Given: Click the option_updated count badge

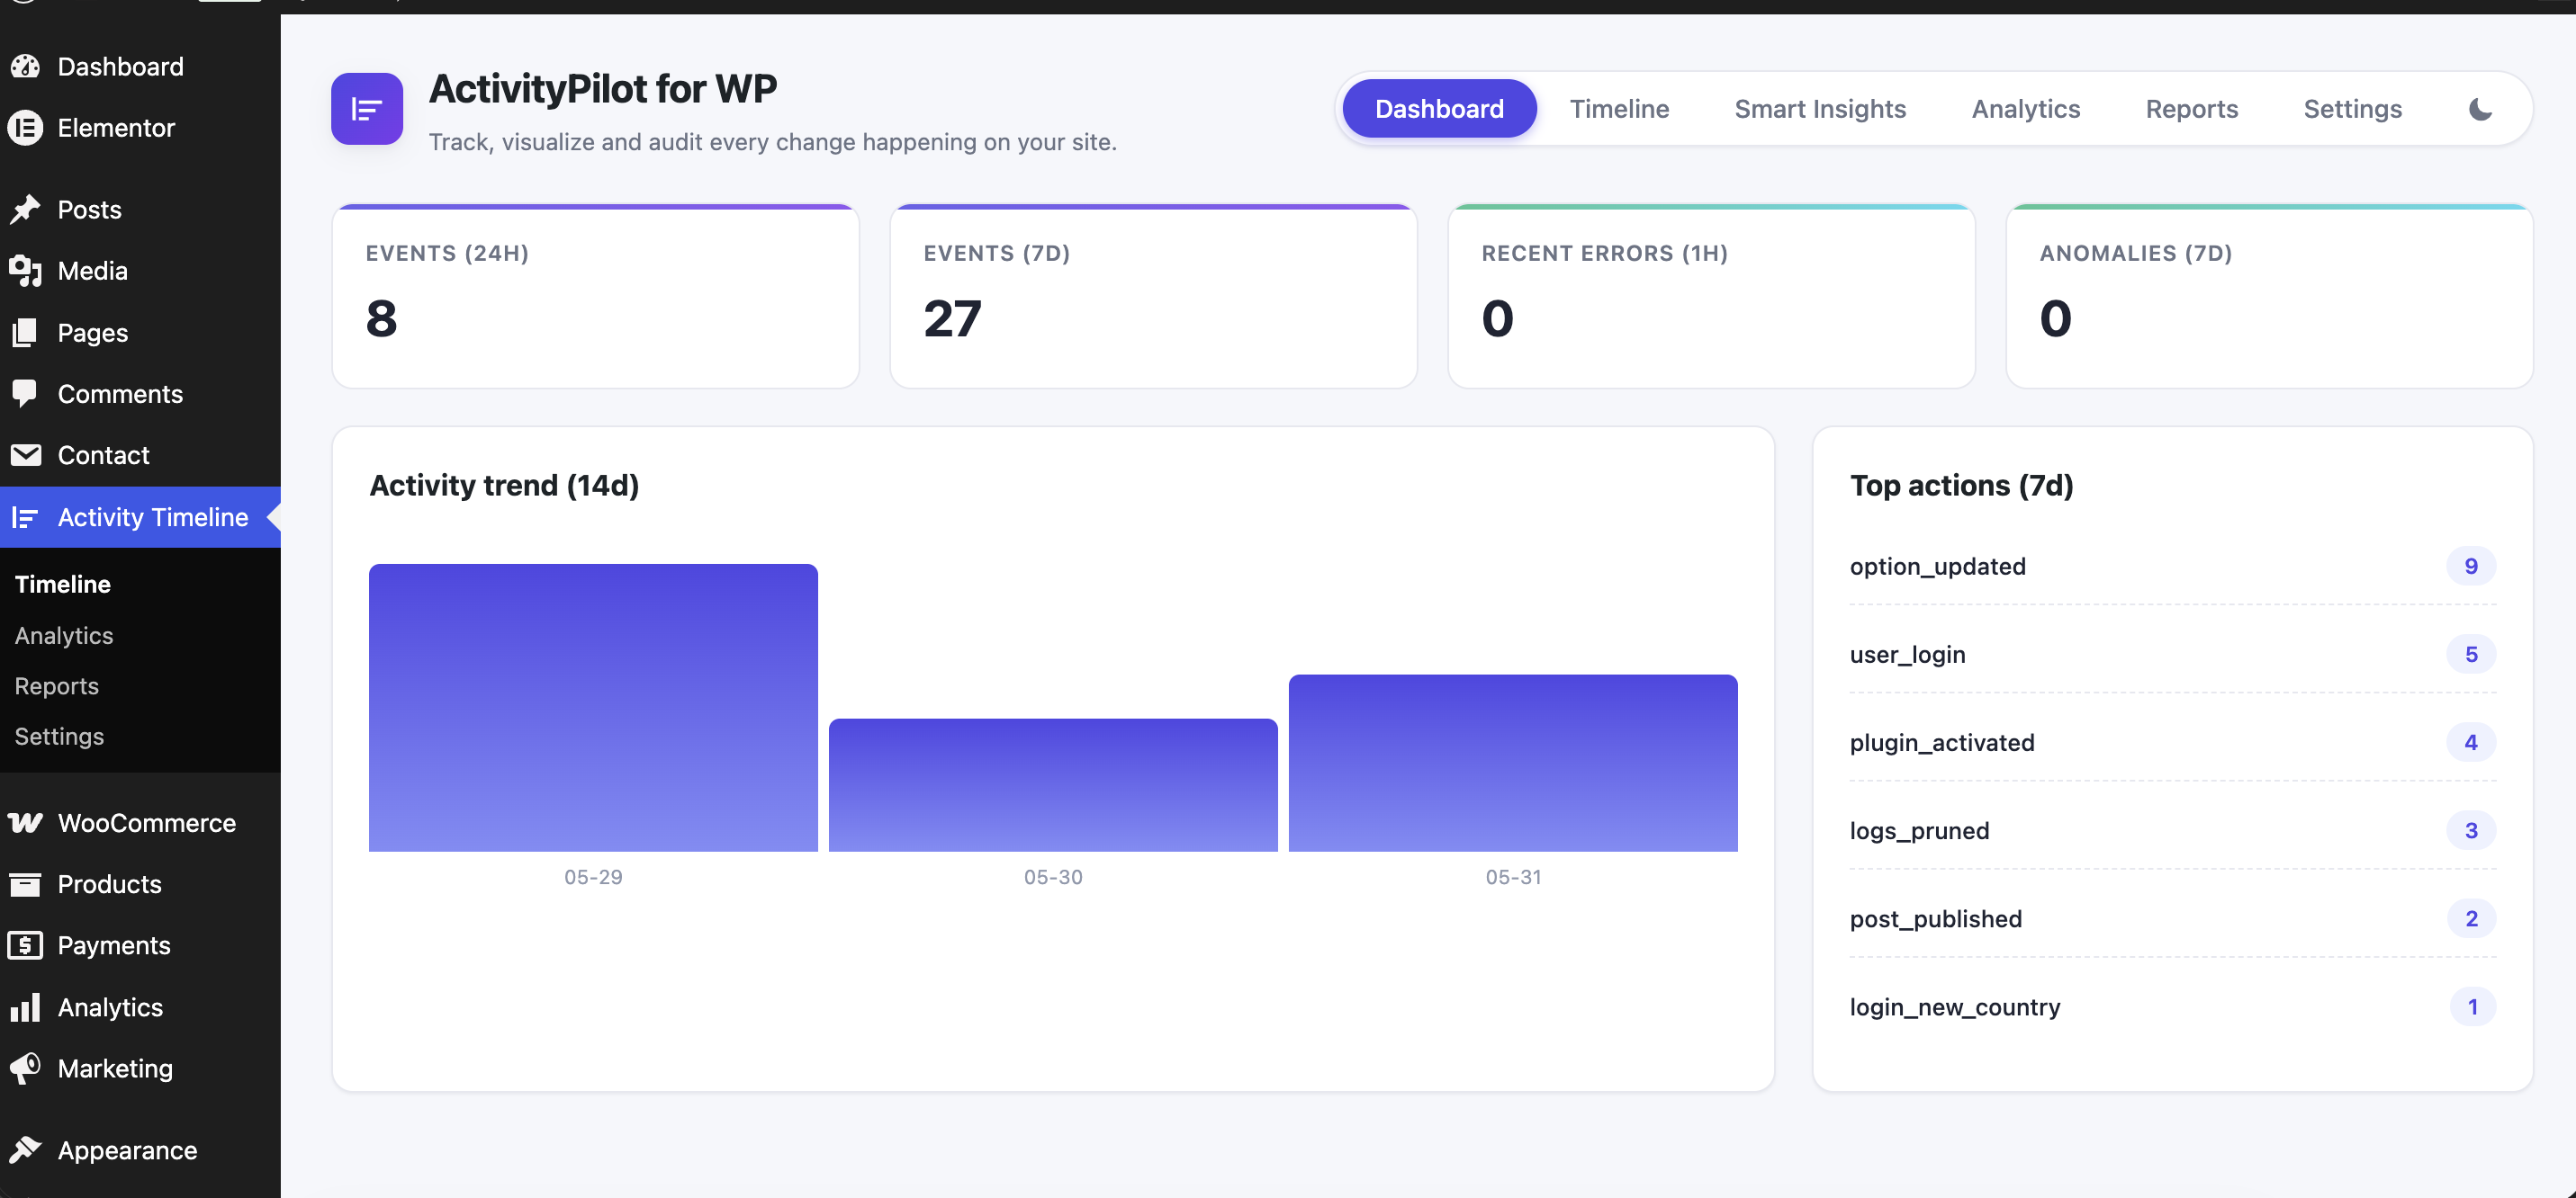Looking at the screenshot, I should pos(2471,567).
